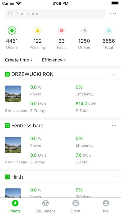Select the red Fault status icon
The image size is (121, 215).
pyautogui.click(x=61, y=31)
